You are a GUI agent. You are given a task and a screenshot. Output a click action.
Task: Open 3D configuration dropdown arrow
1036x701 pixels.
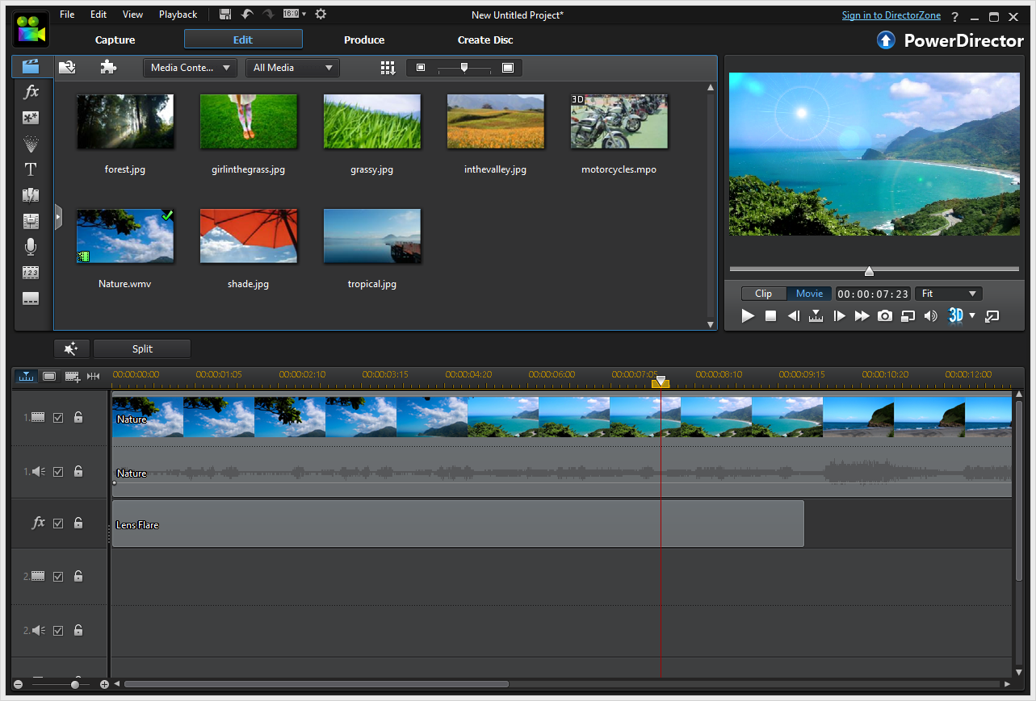coord(972,315)
